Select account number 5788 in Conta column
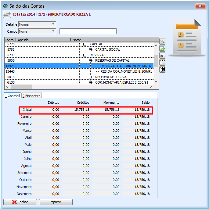 11,49
